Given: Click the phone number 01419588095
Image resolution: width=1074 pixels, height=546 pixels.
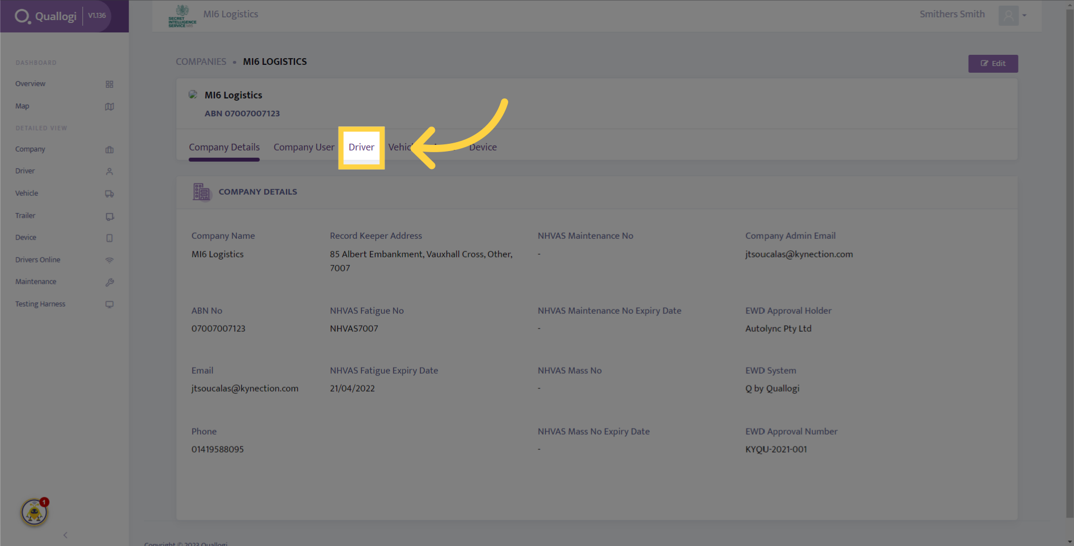Looking at the screenshot, I should (x=218, y=449).
